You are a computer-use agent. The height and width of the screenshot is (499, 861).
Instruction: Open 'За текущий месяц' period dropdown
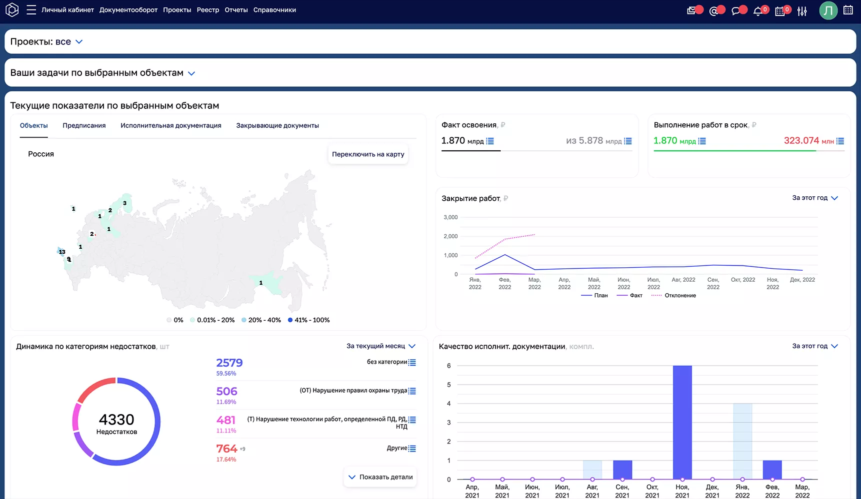coord(381,346)
